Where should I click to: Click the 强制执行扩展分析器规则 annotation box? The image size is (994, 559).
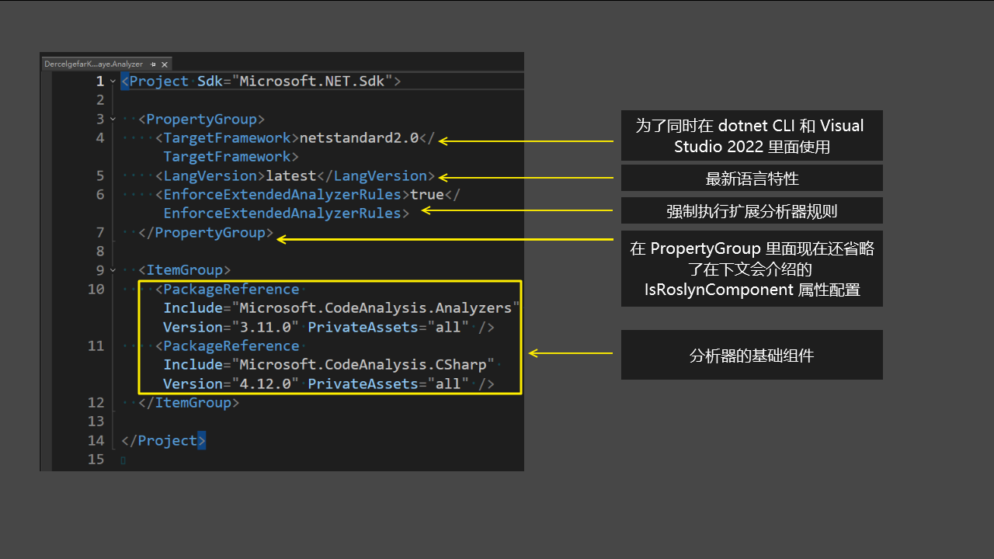click(751, 210)
